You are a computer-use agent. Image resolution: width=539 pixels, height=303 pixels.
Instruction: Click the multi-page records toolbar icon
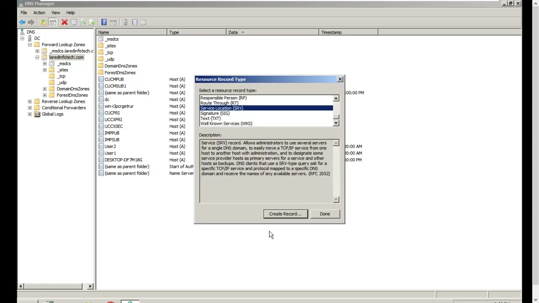pyautogui.click(x=143, y=22)
